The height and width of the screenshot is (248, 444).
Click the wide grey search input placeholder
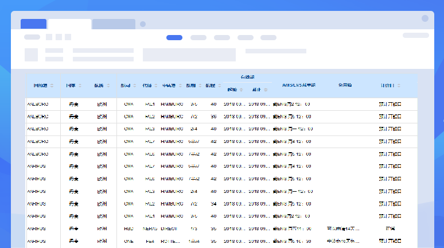coord(189,55)
